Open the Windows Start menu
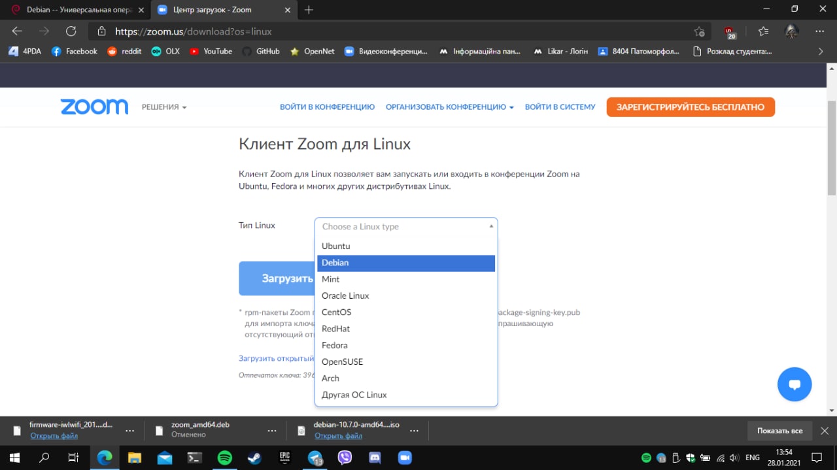 click(x=14, y=458)
